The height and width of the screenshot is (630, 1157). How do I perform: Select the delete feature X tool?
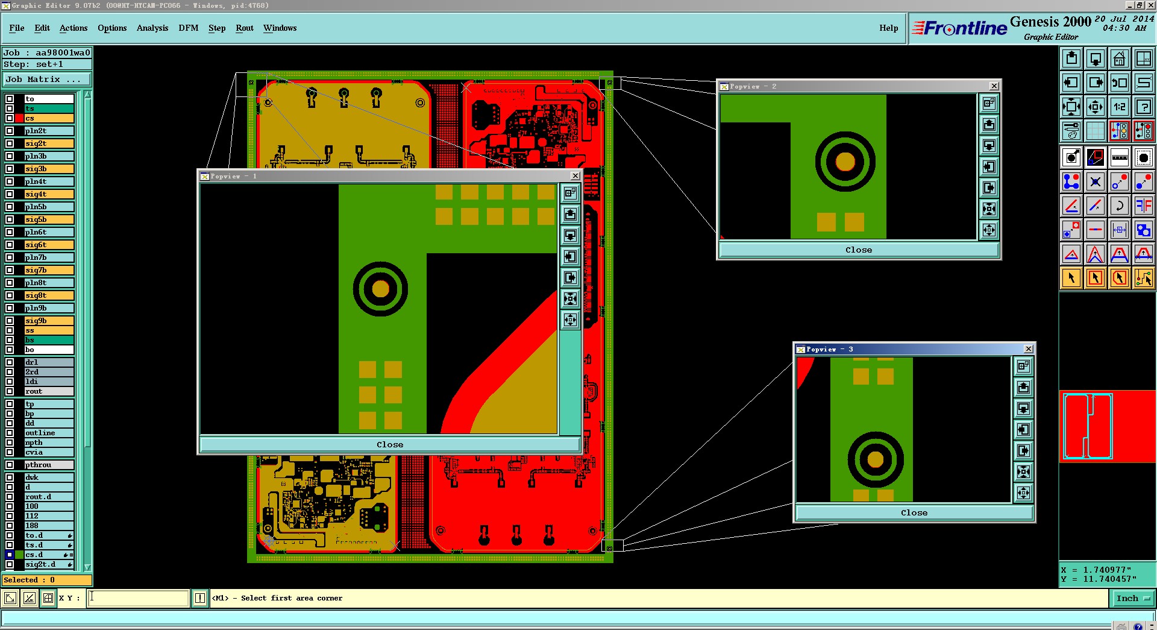tap(1096, 181)
